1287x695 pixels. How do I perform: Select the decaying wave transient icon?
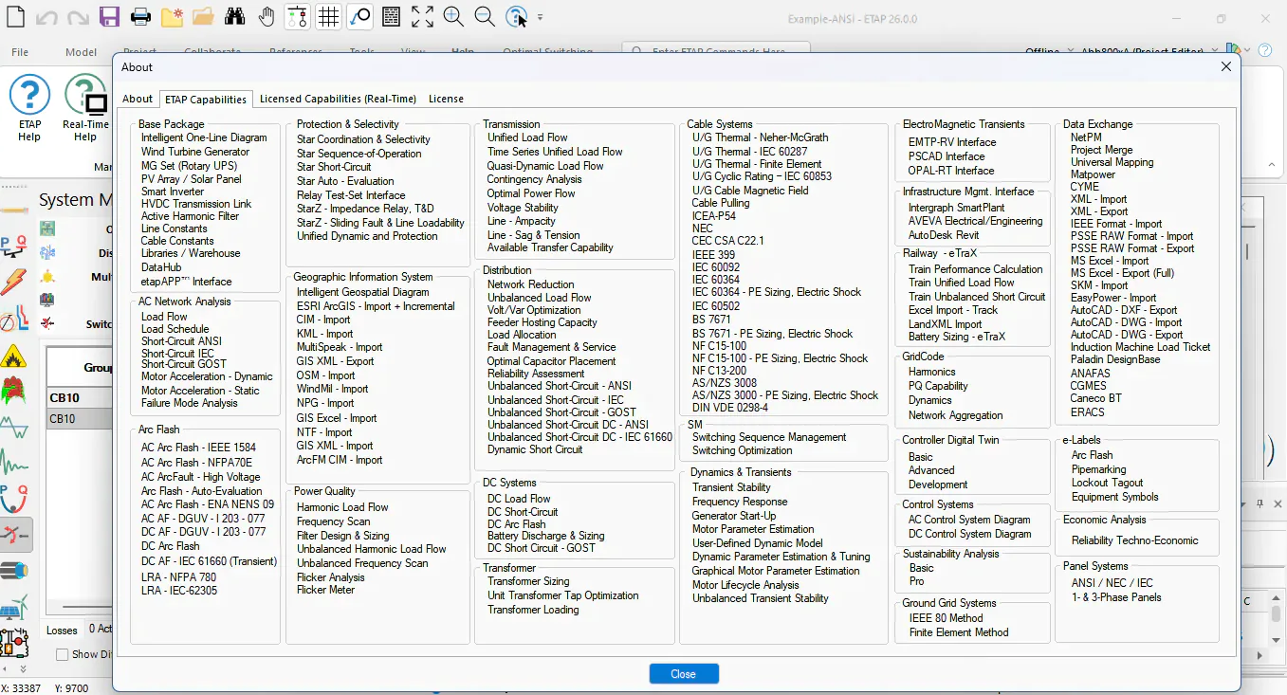pyautogui.click(x=14, y=463)
